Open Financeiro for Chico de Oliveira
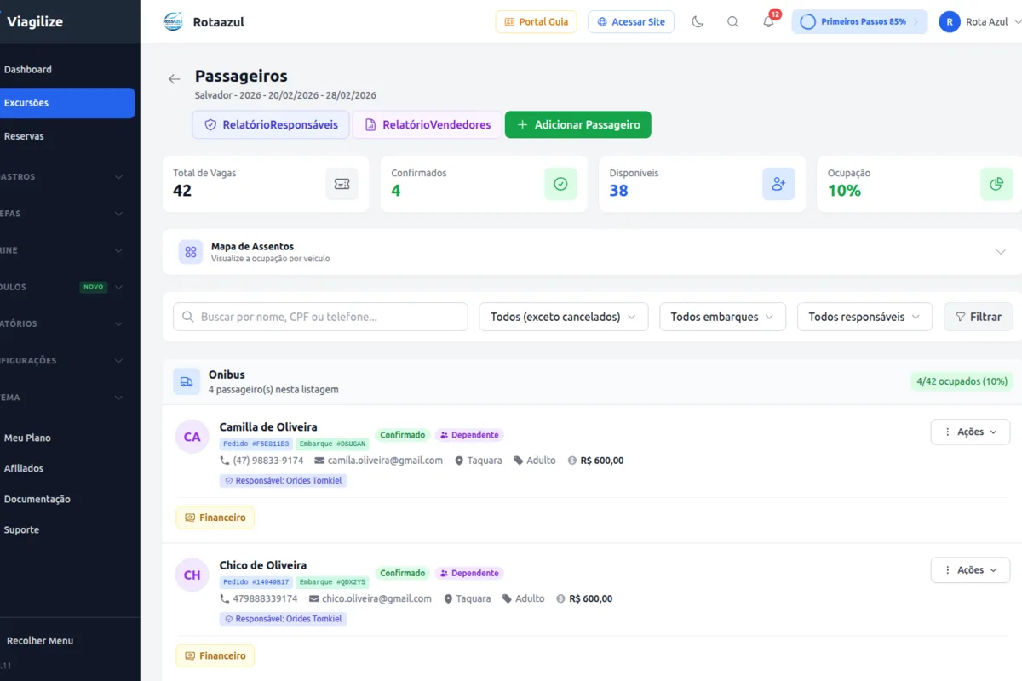Viewport: 1022px width, 681px height. (215, 655)
